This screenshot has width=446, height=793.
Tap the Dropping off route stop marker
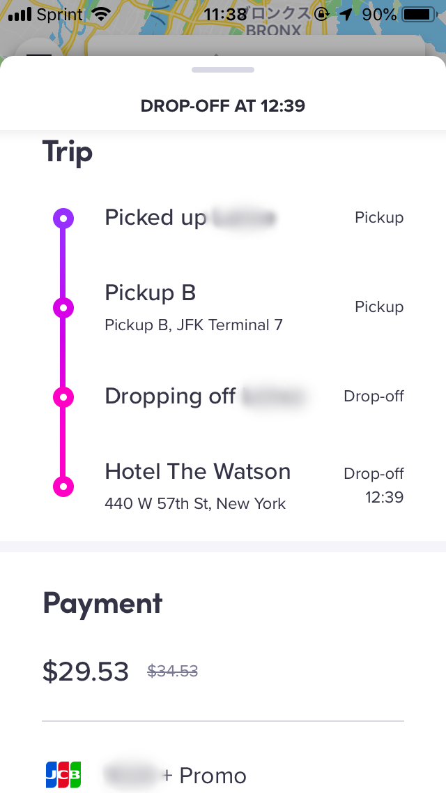tap(63, 397)
